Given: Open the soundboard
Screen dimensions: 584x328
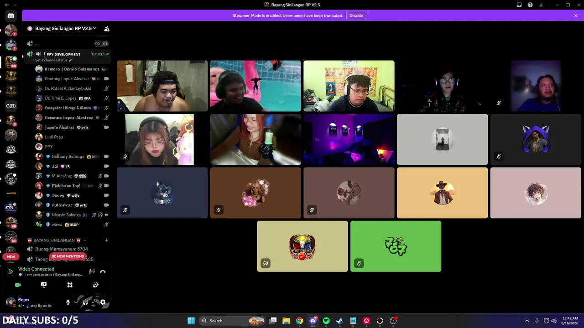Looking at the screenshot, I should (96, 285).
